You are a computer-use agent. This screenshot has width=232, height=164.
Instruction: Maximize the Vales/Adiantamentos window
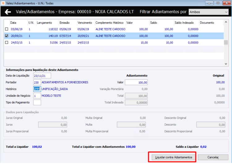218,3
